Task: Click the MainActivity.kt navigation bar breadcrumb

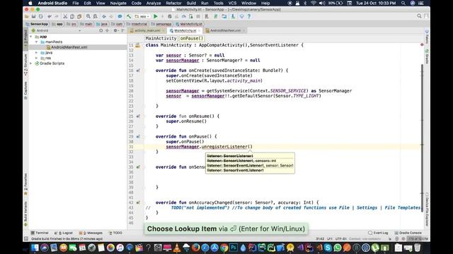Action: pos(189,24)
